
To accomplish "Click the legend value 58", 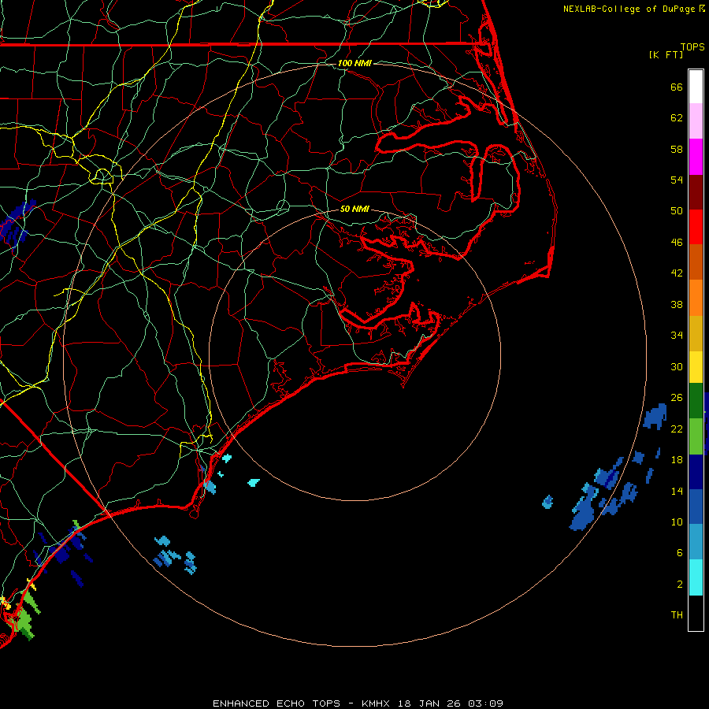I will 677,149.
